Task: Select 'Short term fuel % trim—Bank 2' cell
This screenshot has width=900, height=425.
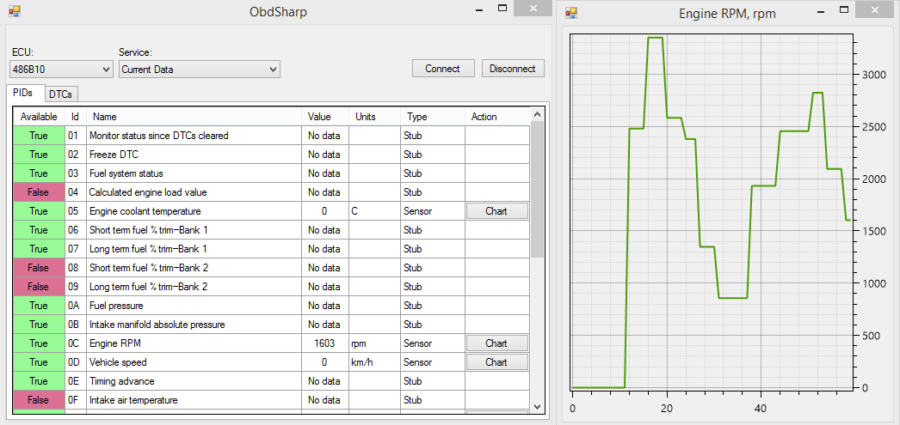Action: pos(194,268)
